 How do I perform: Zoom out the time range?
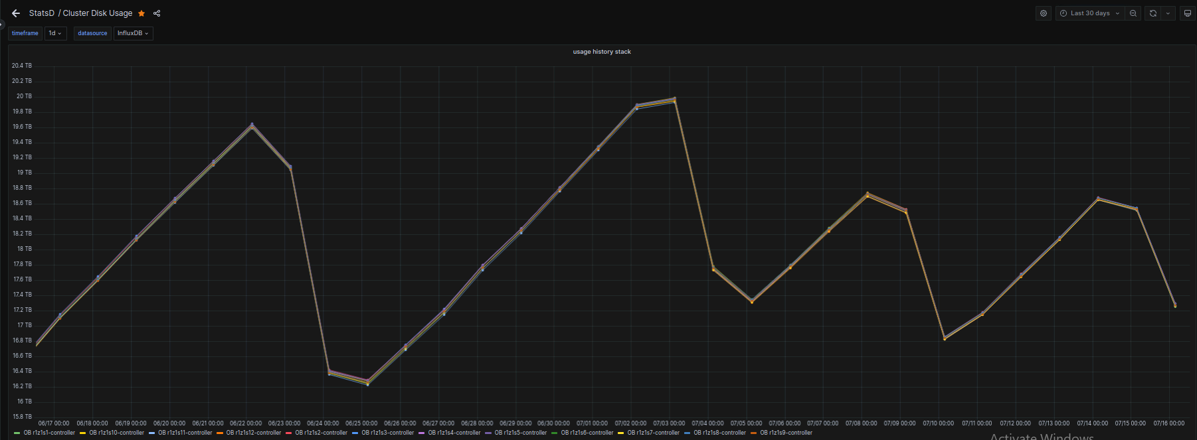(x=1133, y=13)
